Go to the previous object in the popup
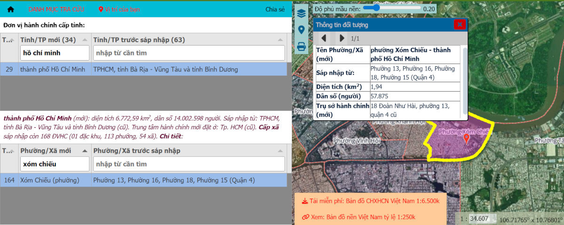The width and height of the screenshot is (564, 225). 324,38
